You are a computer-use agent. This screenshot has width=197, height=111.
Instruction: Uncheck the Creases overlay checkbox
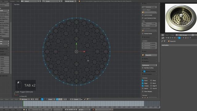[x=143, y=86]
